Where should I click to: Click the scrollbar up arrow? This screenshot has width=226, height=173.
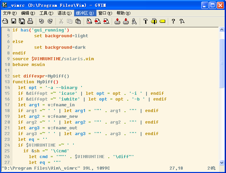coord(222,30)
